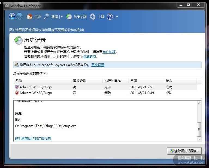Open 联机查看此项的详细信息 link

[x=33, y=138]
